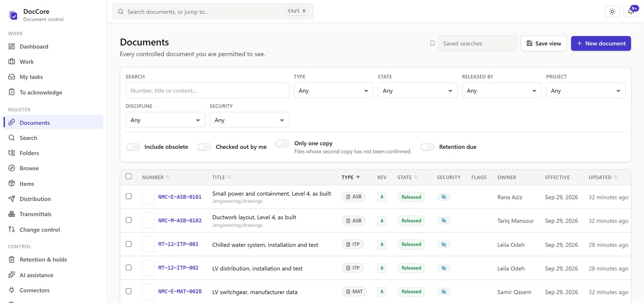The width and height of the screenshot is (644, 303).
Task: Click the security eye icon for NMC-E-ASB-0101
Action: tap(444, 197)
